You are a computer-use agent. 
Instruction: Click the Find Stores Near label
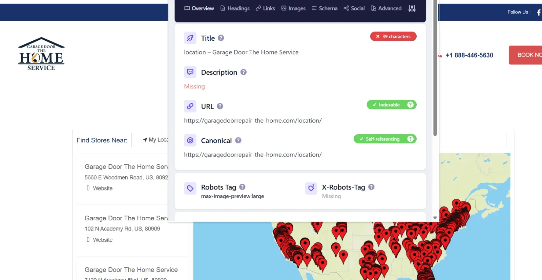[102, 140]
